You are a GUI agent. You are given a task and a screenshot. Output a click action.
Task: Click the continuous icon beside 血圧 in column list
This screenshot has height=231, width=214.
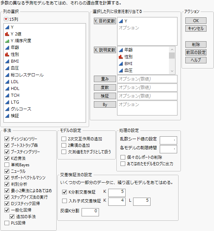7,68
